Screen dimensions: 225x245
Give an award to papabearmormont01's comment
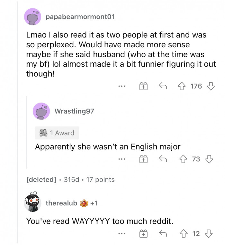click(143, 86)
